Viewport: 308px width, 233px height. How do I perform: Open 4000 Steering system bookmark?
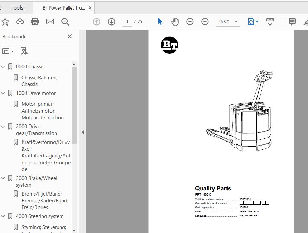(x=40, y=216)
